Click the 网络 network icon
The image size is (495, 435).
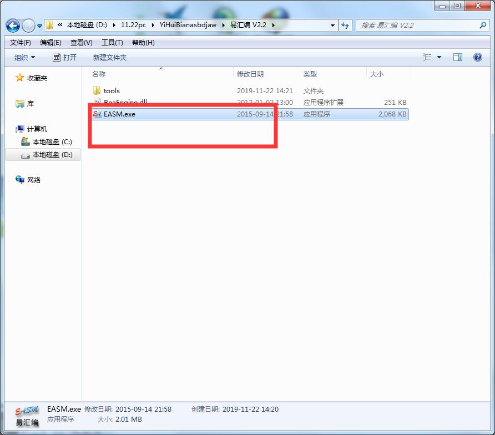point(20,180)
